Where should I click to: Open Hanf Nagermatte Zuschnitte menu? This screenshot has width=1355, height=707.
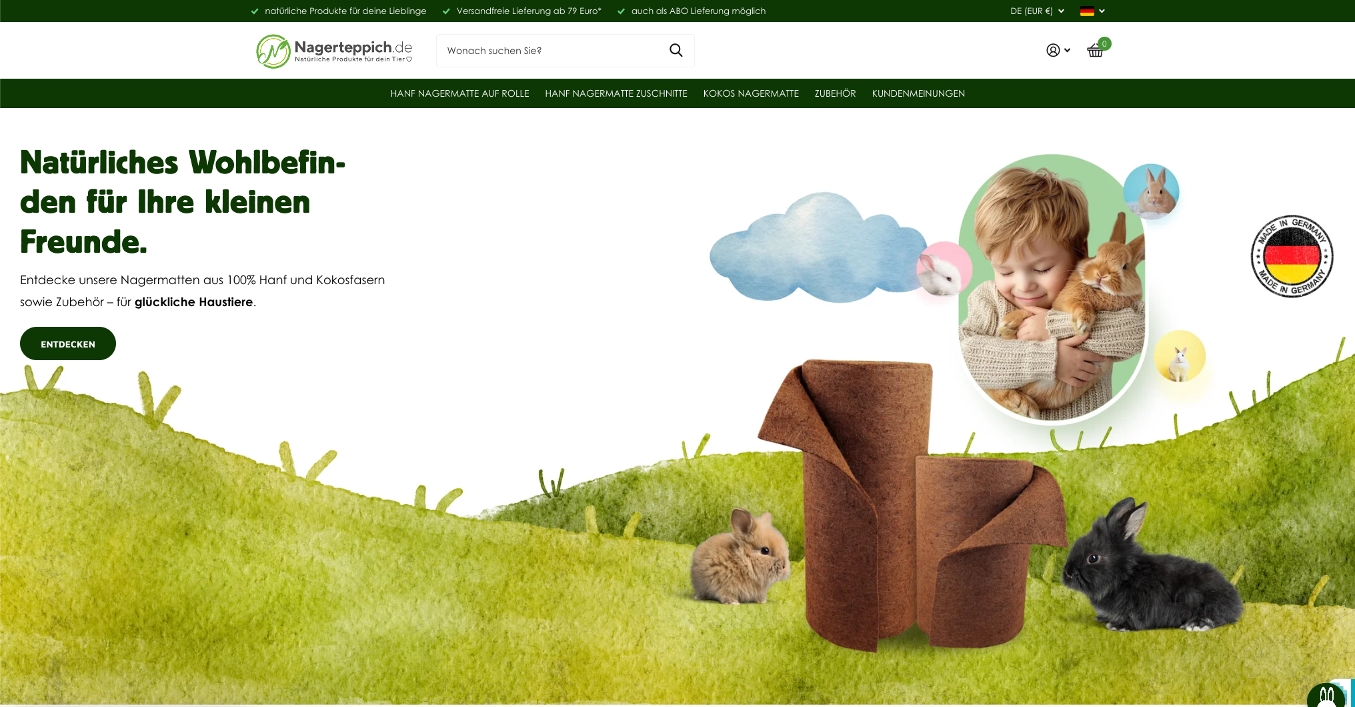tap(616, 93)
